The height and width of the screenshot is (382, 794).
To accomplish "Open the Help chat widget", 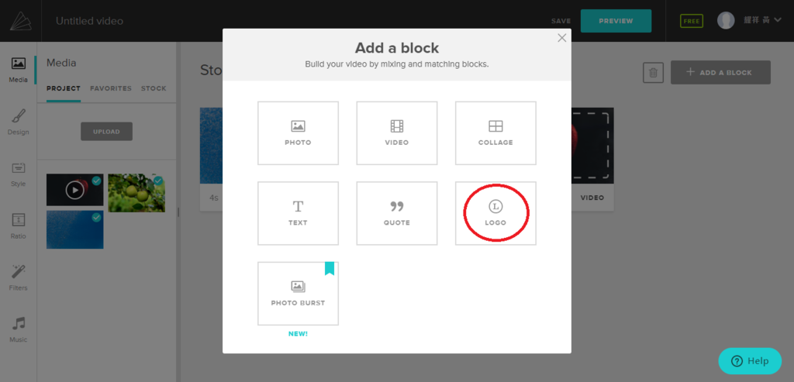I will tap(750, 361).
